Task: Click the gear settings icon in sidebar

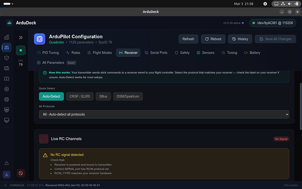Action: point(7,89)
